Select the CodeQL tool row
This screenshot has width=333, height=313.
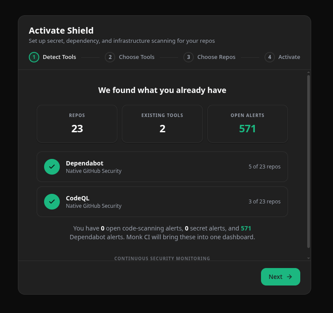click(162, 202)
